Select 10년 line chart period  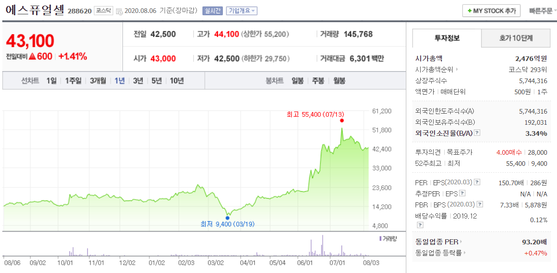[177, 81]
